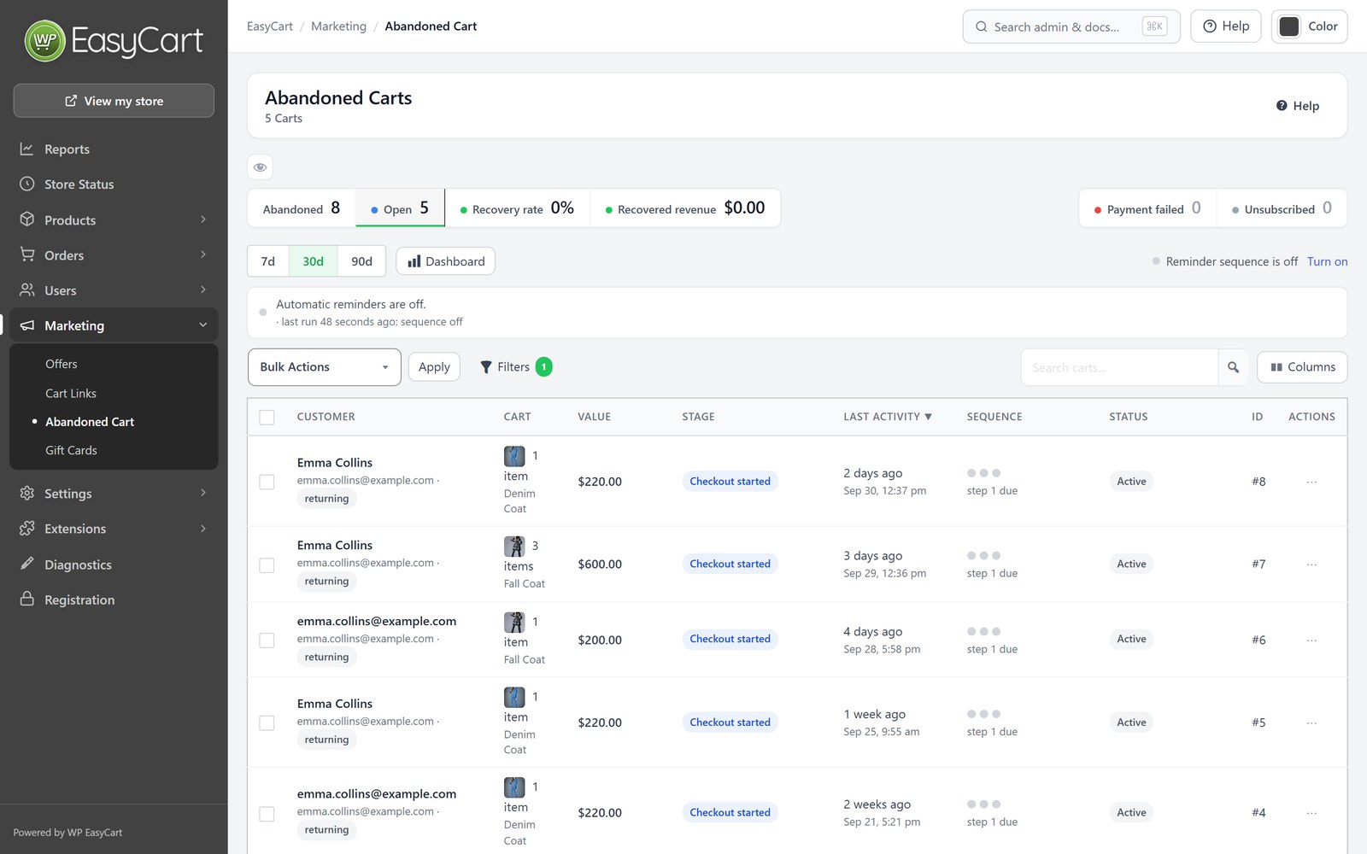Open the Filters button

click(515, 367)
